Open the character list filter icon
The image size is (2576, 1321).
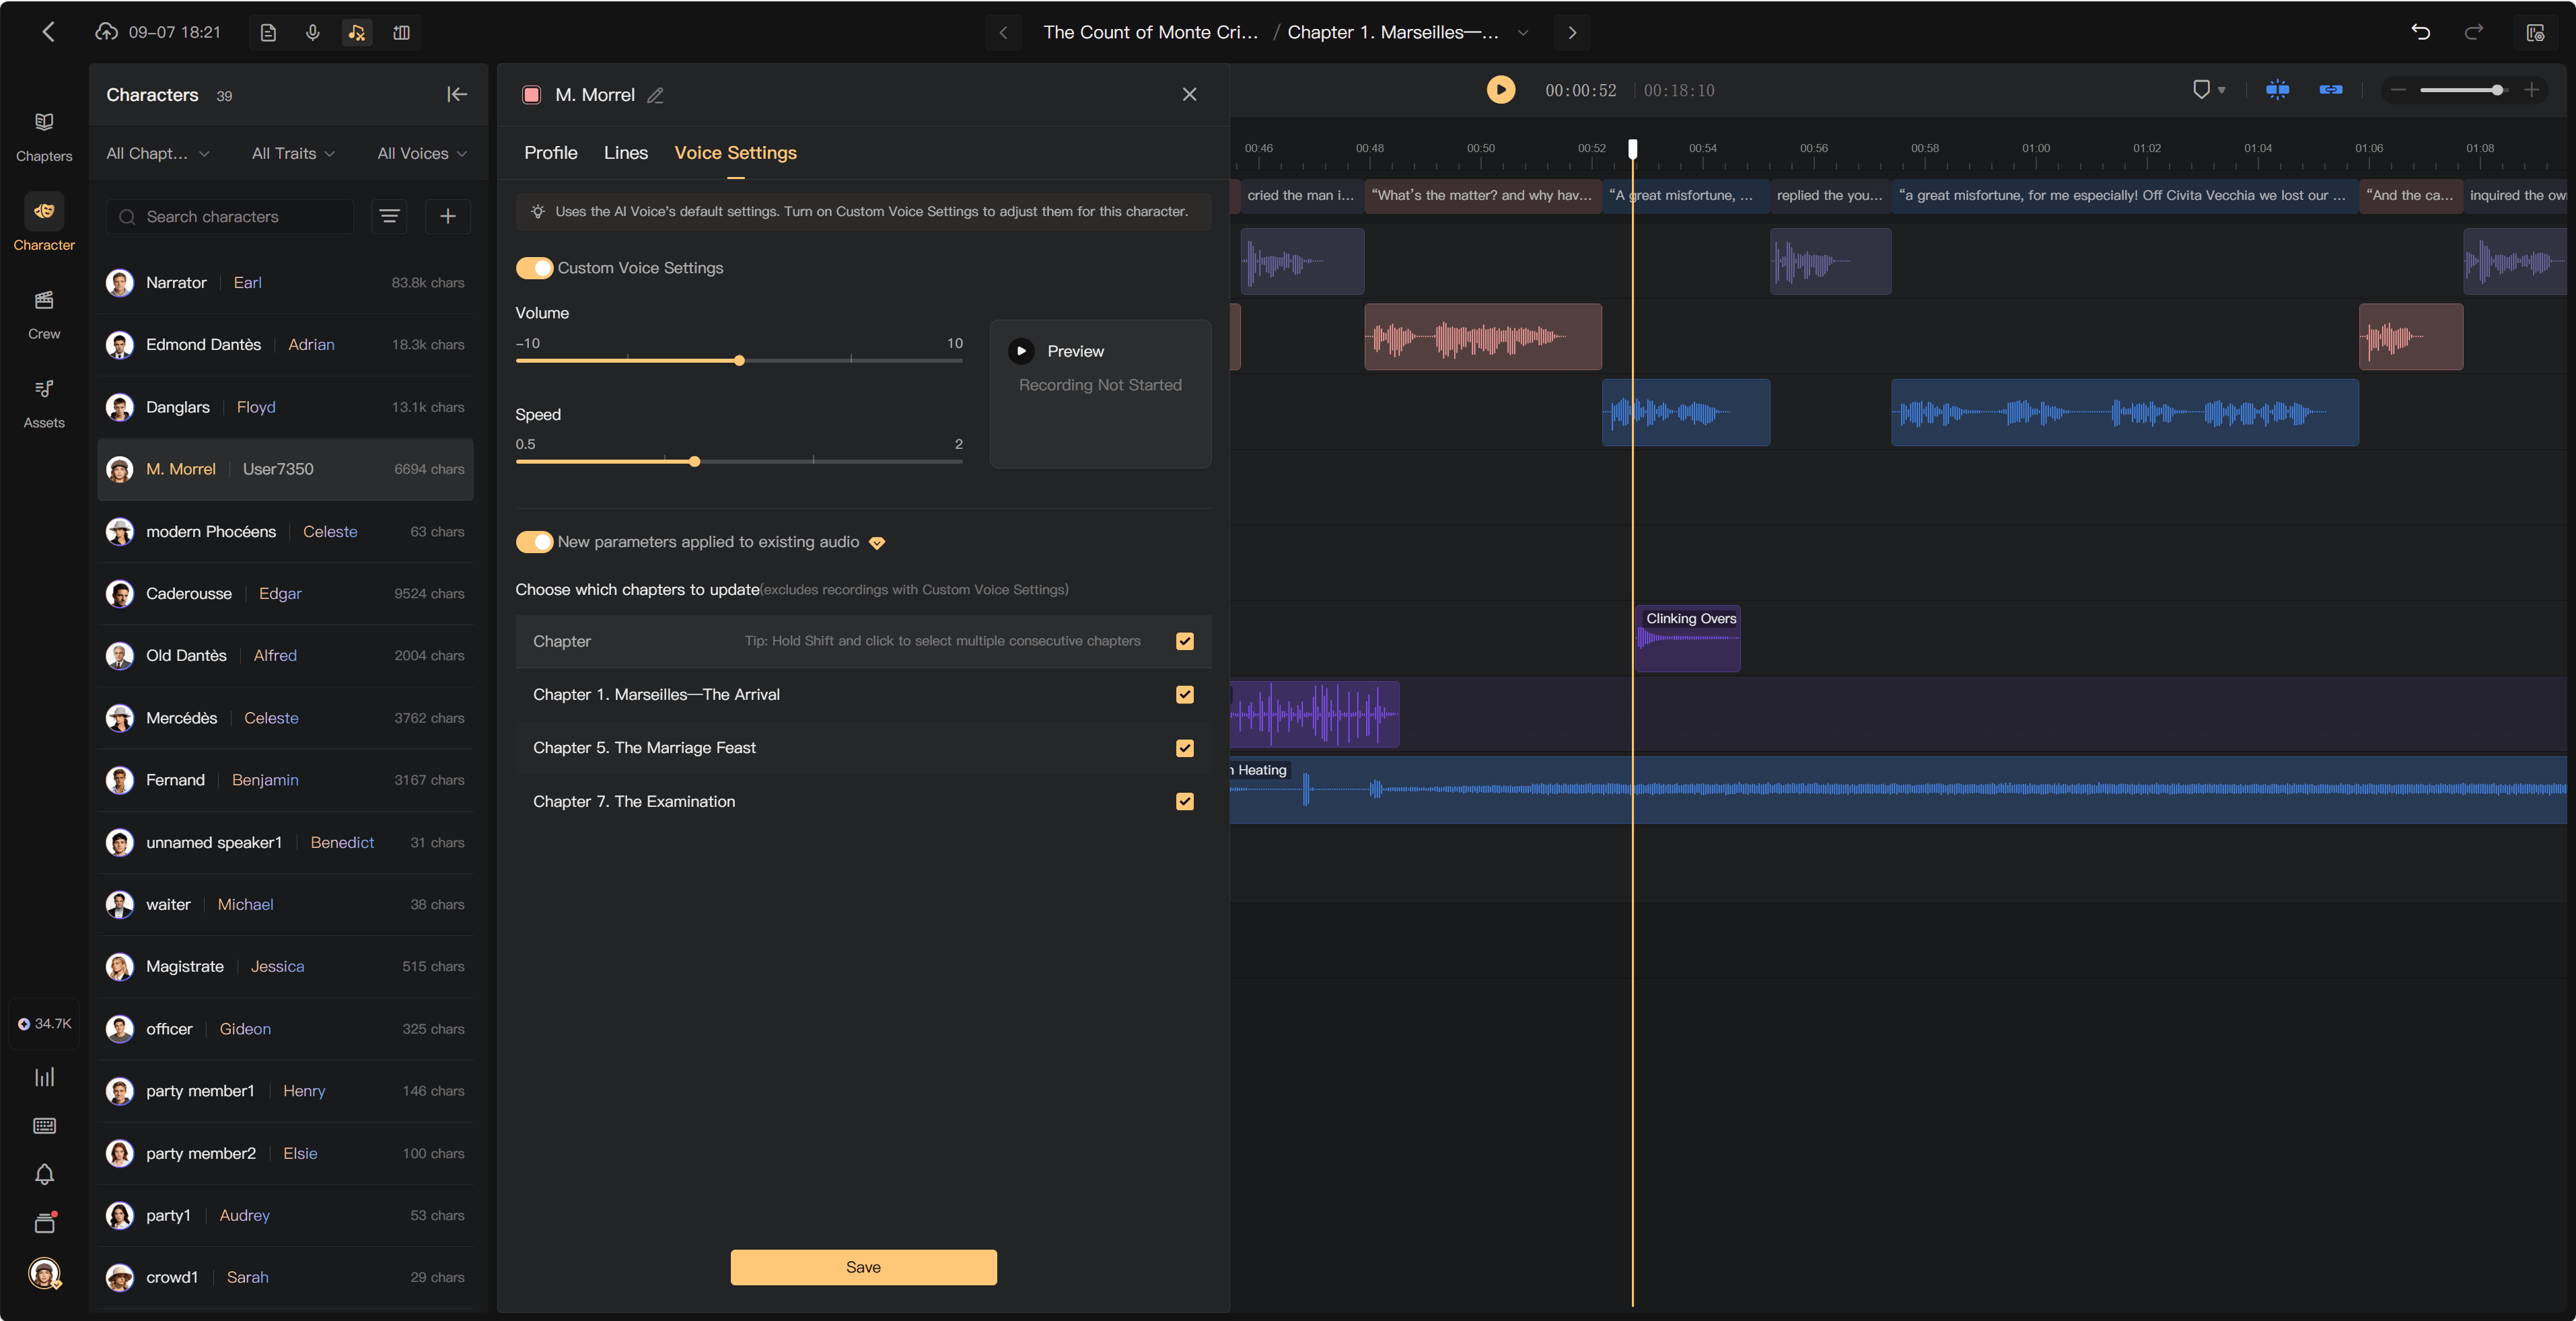point(390,216)
